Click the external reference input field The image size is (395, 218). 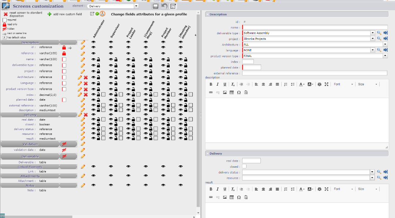pos(315,73)
